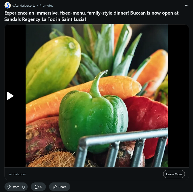193x192 pixels.
Task: Downvote the Sandals promoted post
Action: pyautogui.click(x=23, y=187)
